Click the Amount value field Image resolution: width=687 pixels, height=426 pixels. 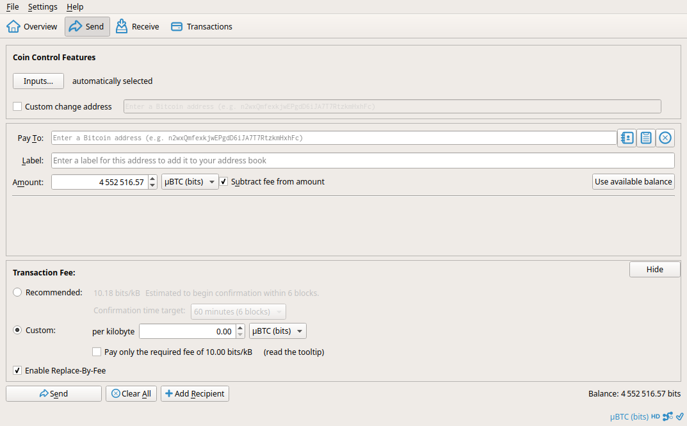pos(100,182)
